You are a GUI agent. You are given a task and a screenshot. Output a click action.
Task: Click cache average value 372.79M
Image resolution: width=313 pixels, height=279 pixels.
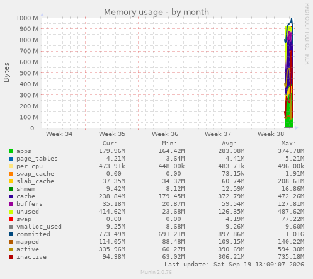(231, 196)
